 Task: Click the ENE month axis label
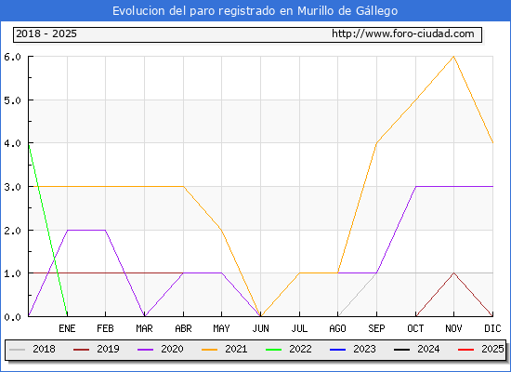click(x=67, y=328)
